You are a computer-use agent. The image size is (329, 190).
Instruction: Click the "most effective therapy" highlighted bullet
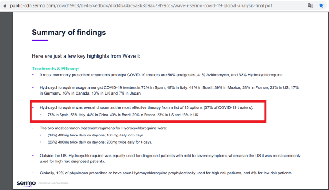(x=146, y=108)
